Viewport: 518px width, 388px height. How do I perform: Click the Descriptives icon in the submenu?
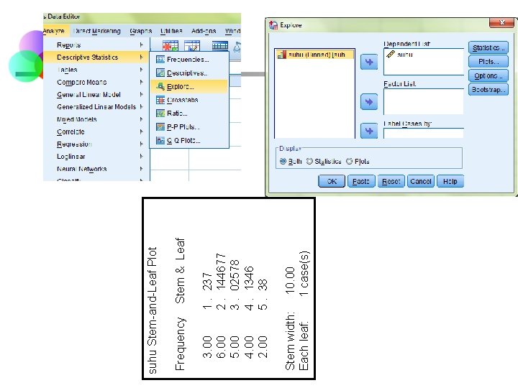(160, 73)
